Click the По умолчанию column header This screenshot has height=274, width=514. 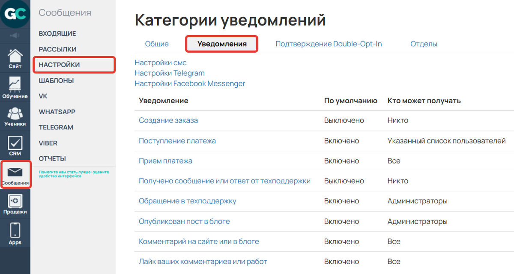[351, 101]
